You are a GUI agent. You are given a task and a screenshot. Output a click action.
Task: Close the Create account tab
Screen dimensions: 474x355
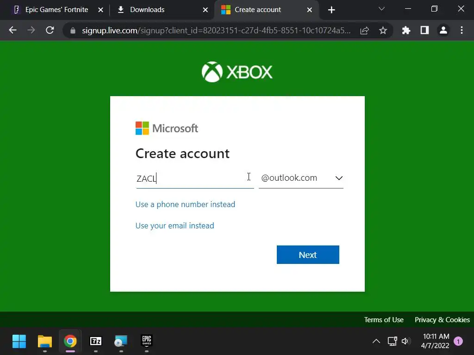(x=310, y=10)
